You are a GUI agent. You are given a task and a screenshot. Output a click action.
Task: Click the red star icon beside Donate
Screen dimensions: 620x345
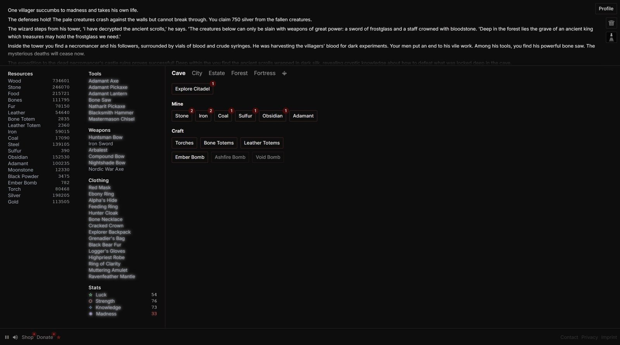coord(59,338)
